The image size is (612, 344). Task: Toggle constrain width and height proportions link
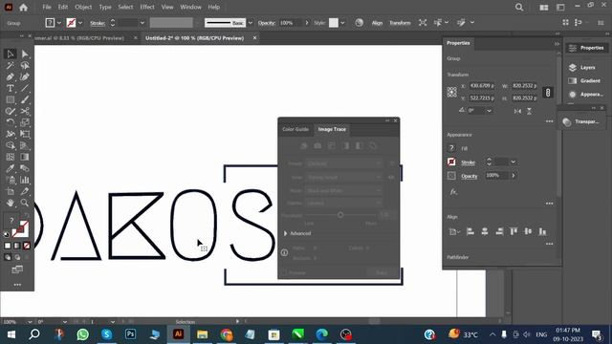(548, 93)
